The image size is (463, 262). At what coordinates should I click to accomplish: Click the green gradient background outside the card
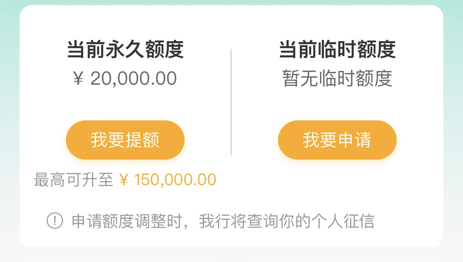click(9, 89)
